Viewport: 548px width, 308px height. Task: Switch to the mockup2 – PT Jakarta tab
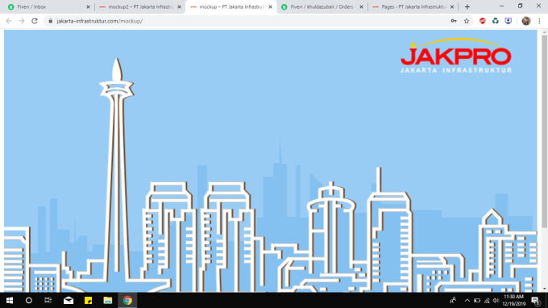pyautogui.click(x=139, y=7)
